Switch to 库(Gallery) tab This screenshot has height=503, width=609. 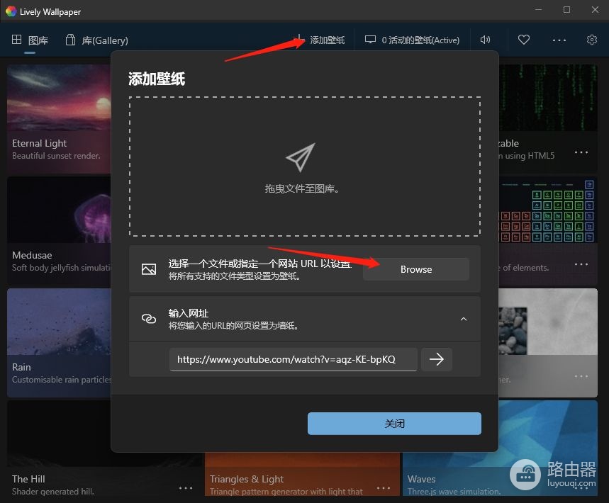(x=96, y=40)
